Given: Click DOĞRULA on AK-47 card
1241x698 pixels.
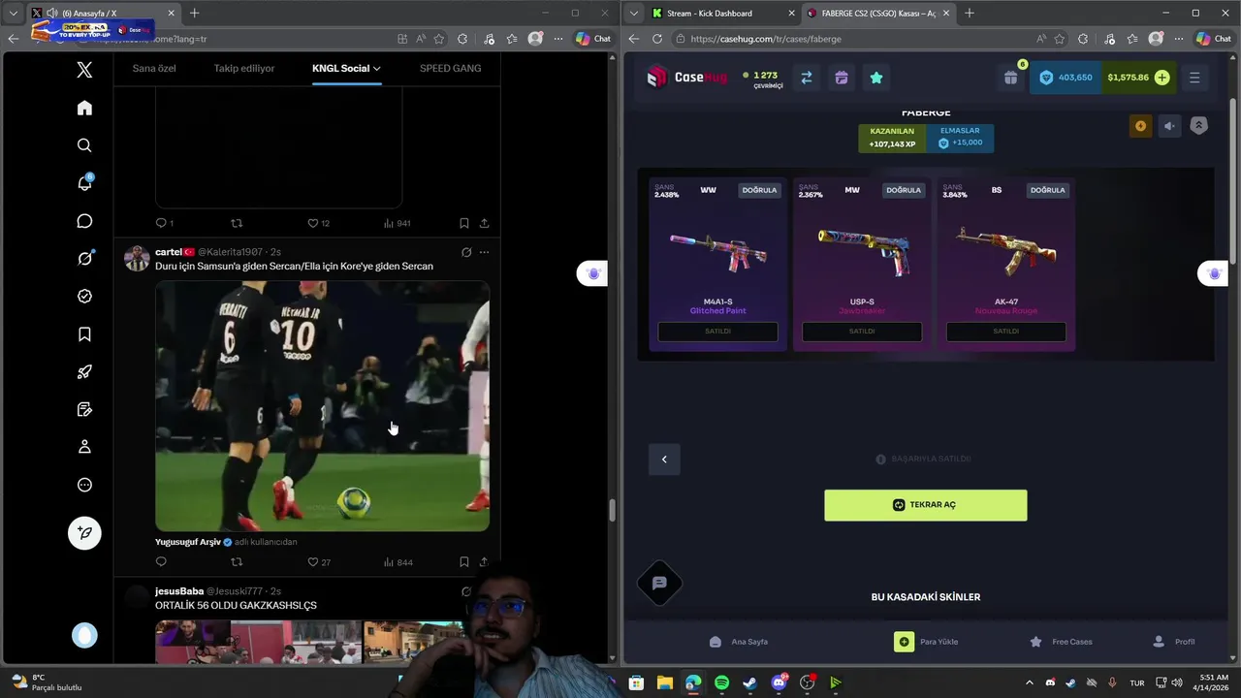Looking at the screenshot, I should coord(1047,190).
